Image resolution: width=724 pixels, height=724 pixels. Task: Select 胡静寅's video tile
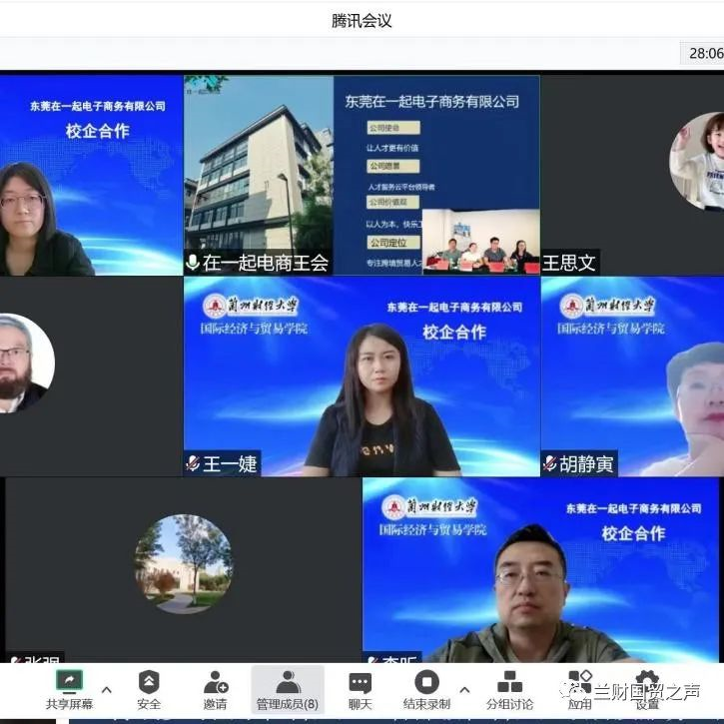click(632, 376)
